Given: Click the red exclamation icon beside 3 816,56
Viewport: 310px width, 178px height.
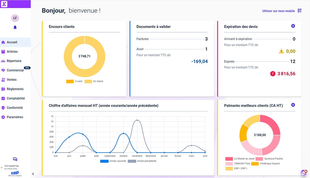Looking at the screenshot, I should [x=273, y=74].
